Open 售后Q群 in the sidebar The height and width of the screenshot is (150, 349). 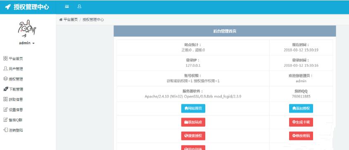[13, 120]
